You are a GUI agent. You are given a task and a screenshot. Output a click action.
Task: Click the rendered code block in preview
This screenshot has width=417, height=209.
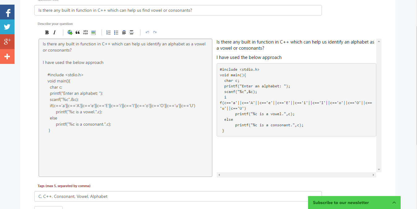click(296, 100)
